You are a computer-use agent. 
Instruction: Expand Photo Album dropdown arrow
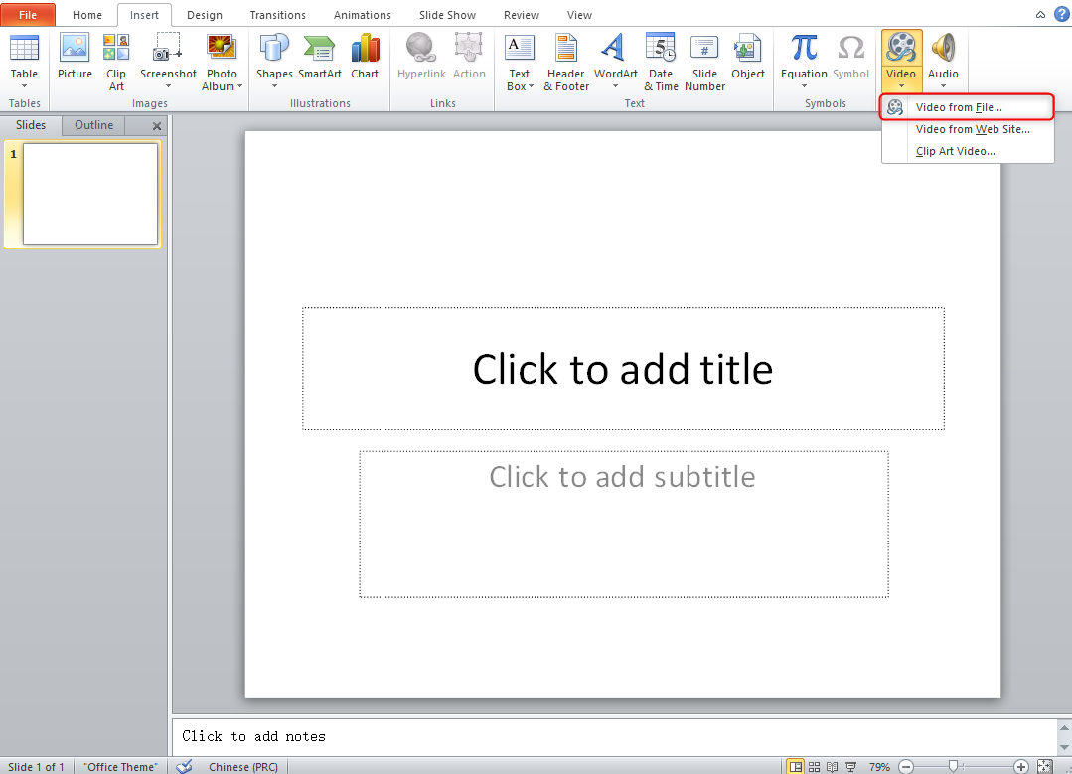pyautogui.click(x=240, y=86)
